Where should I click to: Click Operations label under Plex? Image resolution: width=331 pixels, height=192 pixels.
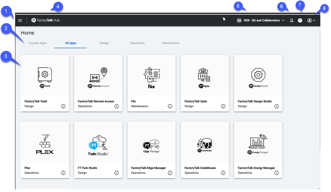[32, 173]
